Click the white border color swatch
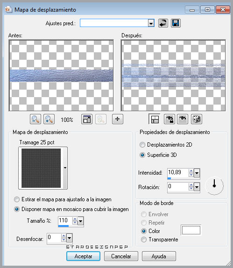Viewport: 233px width, 268px height. tap(191, 230)
